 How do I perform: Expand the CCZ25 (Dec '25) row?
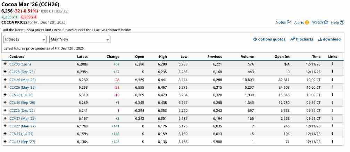coord(5,72)
